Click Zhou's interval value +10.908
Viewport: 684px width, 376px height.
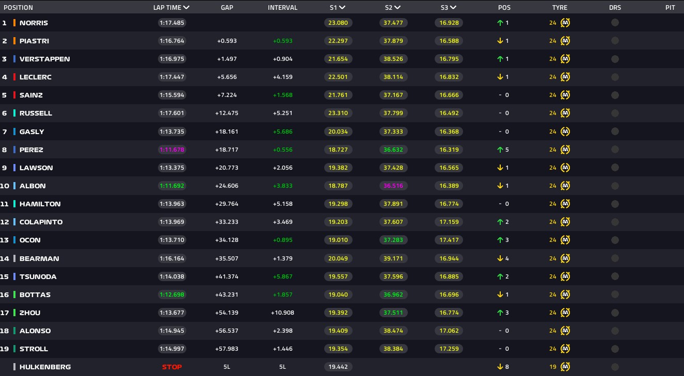[283, 313]
